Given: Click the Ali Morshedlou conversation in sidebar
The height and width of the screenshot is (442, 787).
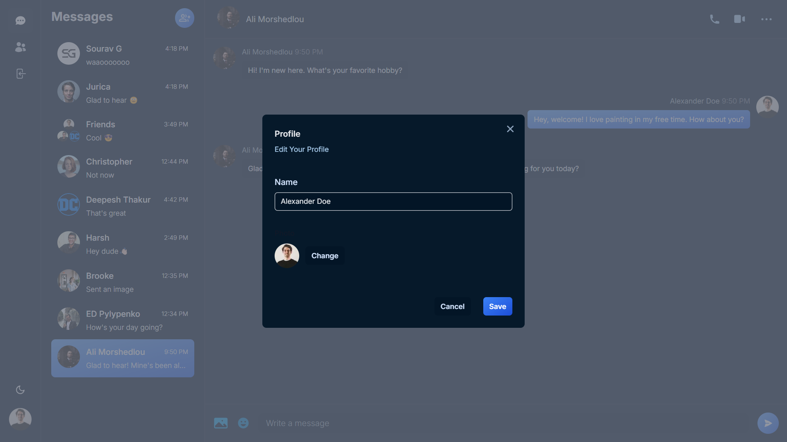Looking at the screenshot, I should (x=123, y=359).
